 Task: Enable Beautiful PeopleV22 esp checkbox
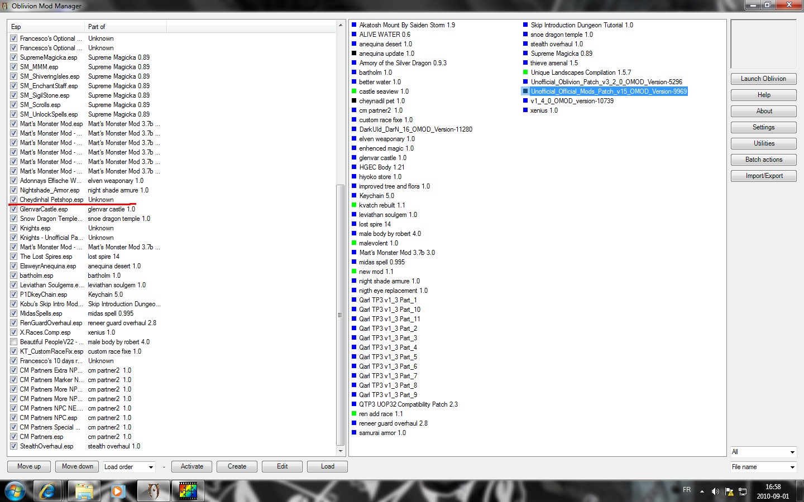pos(13,342)
